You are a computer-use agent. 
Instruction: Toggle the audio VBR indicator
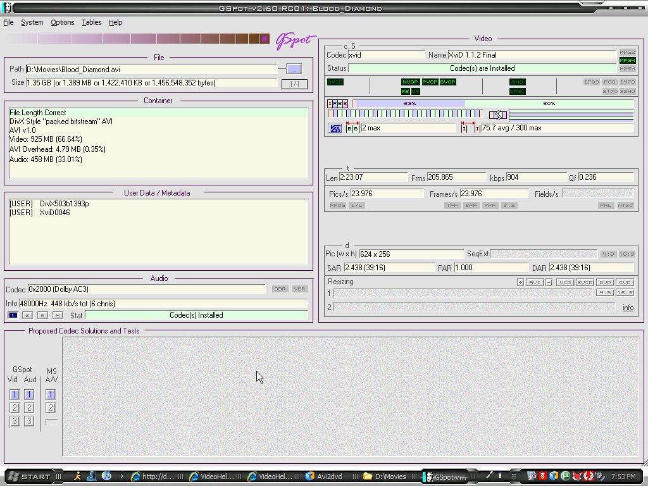[x=299, y=289]
